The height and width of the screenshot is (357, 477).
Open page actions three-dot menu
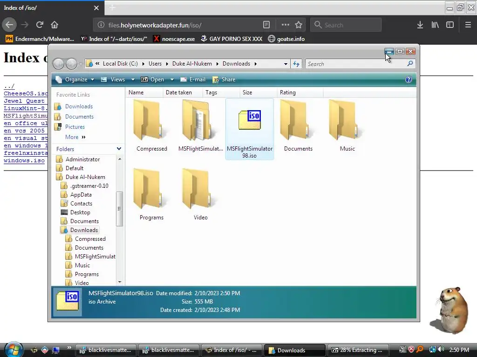pos(286,25)
